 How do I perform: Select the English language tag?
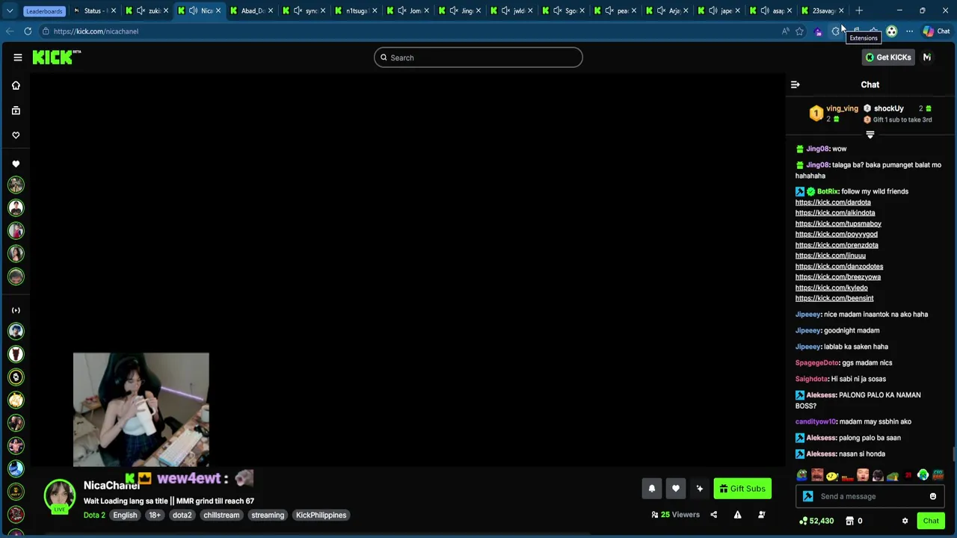(x=125, y=515)
